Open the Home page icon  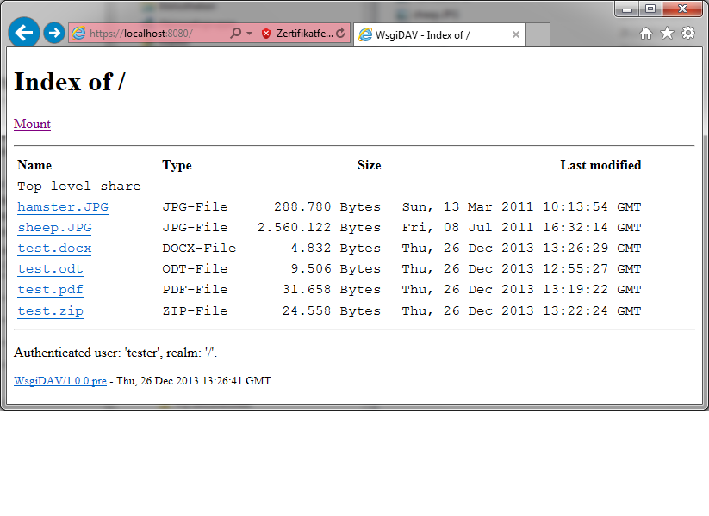(646, 34)
